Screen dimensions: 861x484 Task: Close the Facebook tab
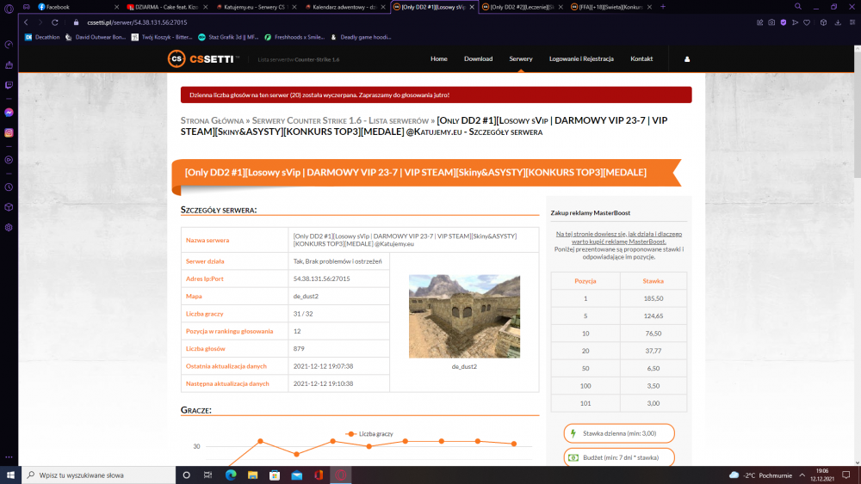(116, 7)
